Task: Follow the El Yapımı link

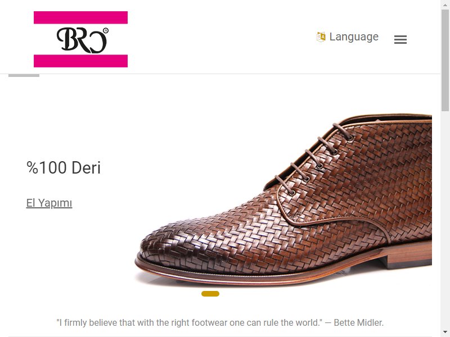Action: [49, 203]
